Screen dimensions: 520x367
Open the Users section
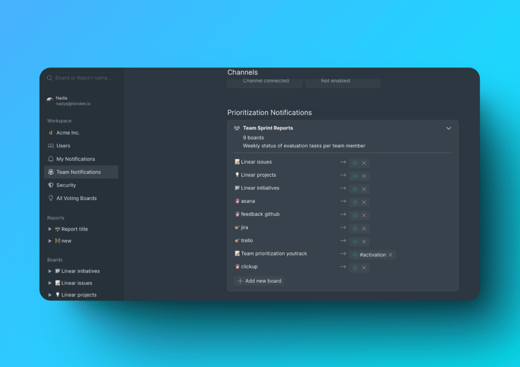(63, 146)
